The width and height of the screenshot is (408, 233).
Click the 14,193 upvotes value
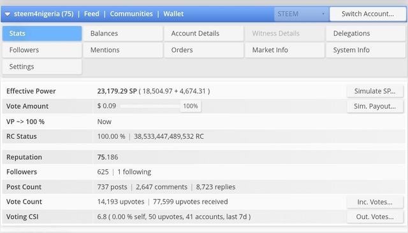coord(120,202)
